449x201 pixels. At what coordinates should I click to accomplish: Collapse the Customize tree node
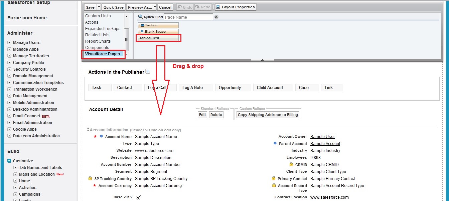pos(9,161)
